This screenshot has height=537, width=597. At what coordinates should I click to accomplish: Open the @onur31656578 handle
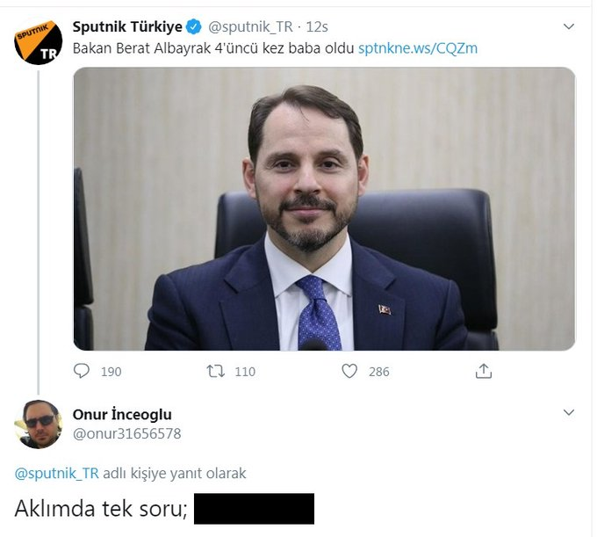point(126,433)
